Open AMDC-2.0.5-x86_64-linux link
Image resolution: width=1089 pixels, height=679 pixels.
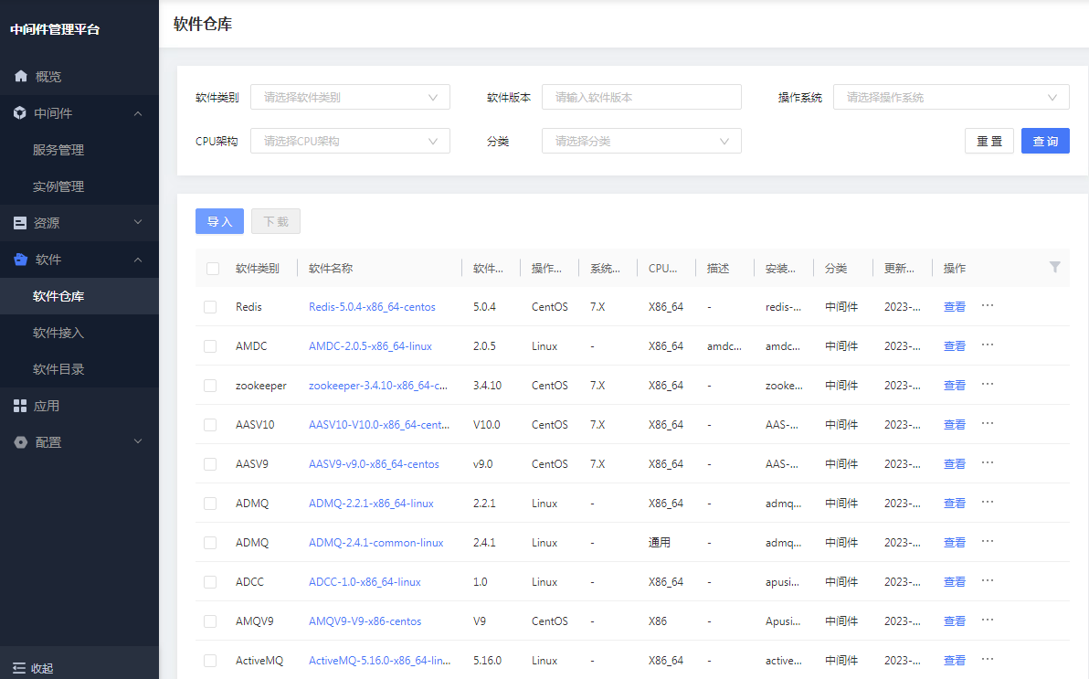tap(370, 346)
